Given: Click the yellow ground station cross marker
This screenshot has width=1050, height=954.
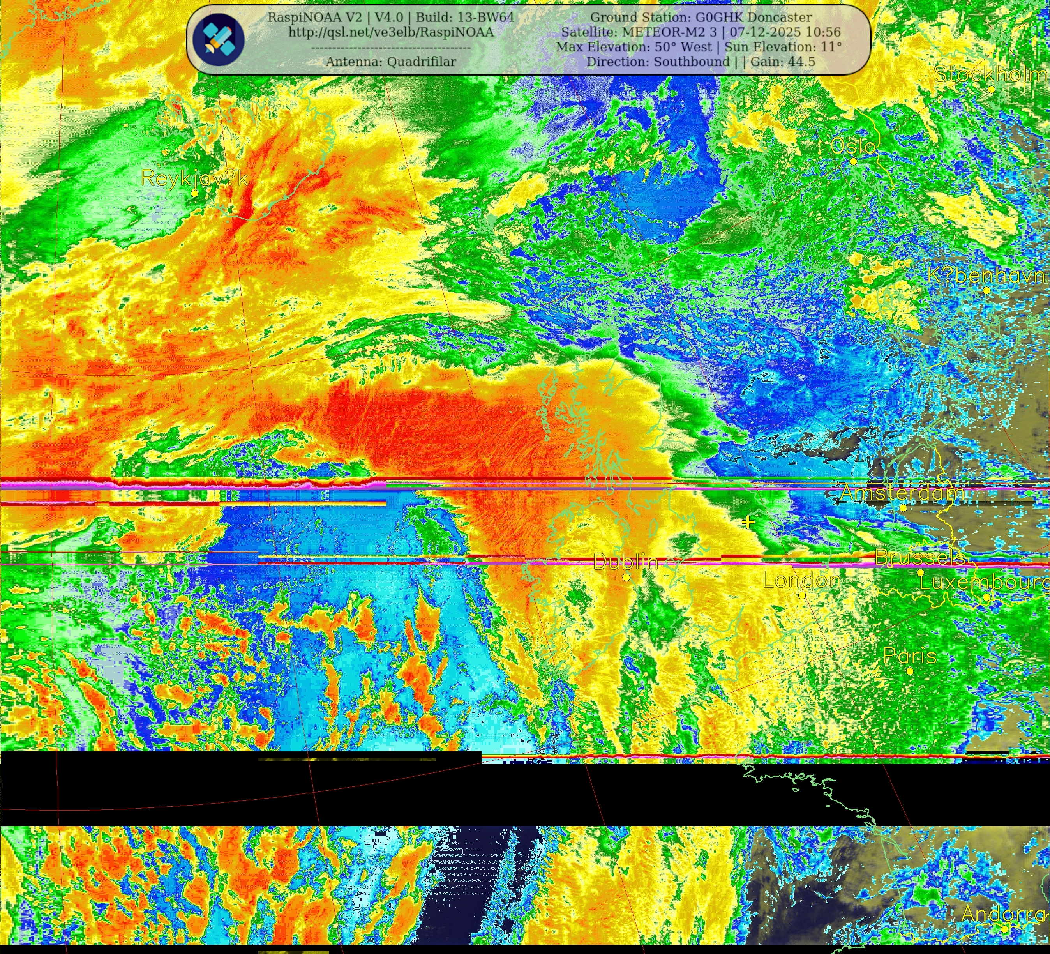Looking at the screenshot, I should coord(748,522).
